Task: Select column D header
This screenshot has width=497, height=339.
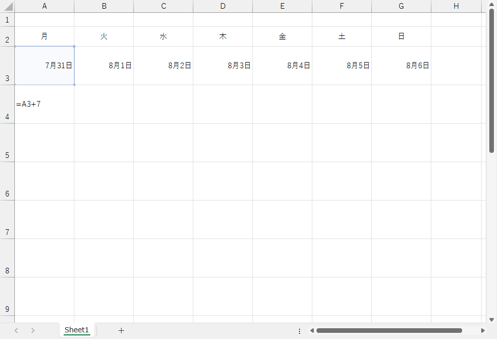Action: click(x=223, y=6)
